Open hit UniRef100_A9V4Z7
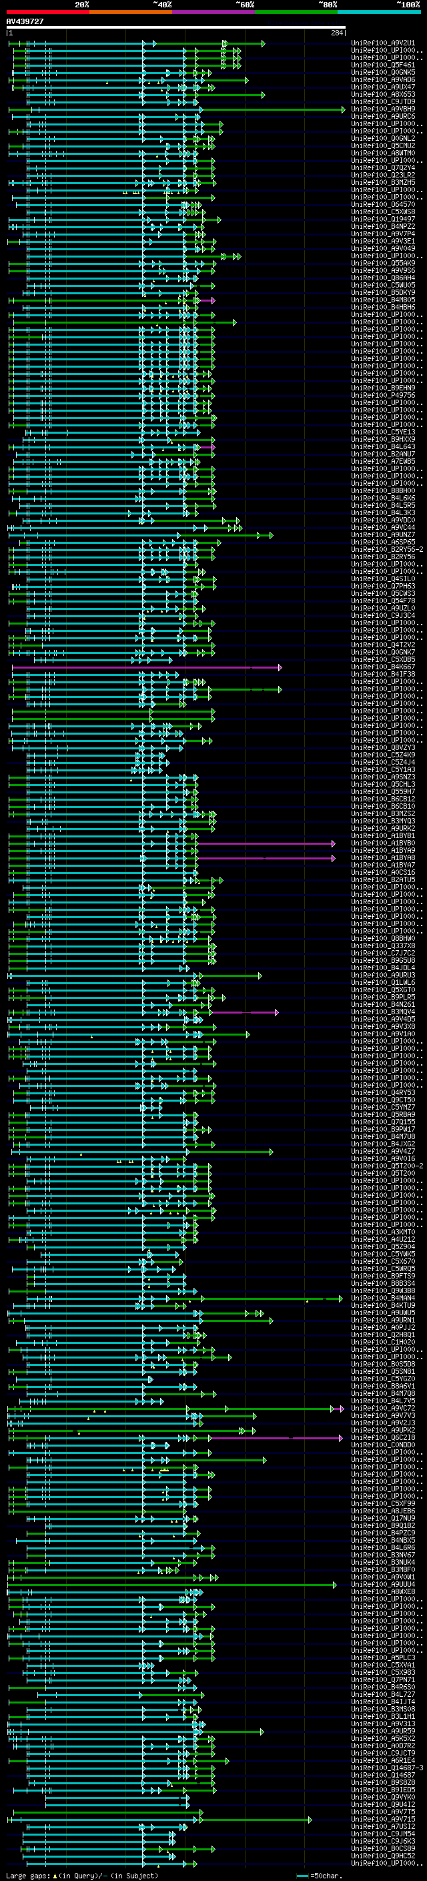 coord(382,1151)
